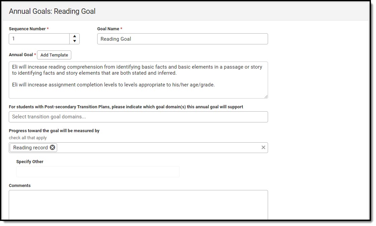Image resolution: width=376 pixels, height=226 pixels.
Task: Click the Sequence Number label
Action: tap(27, 29)
